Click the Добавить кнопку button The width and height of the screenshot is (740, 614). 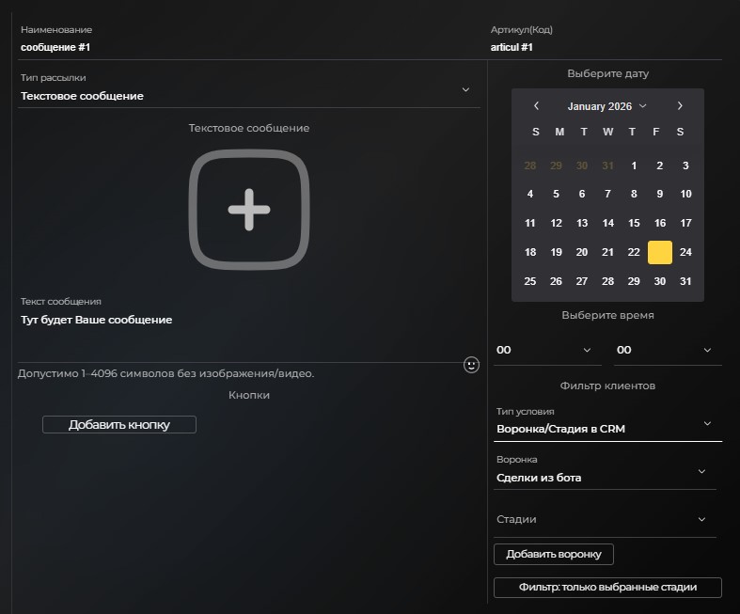point(119,425)
